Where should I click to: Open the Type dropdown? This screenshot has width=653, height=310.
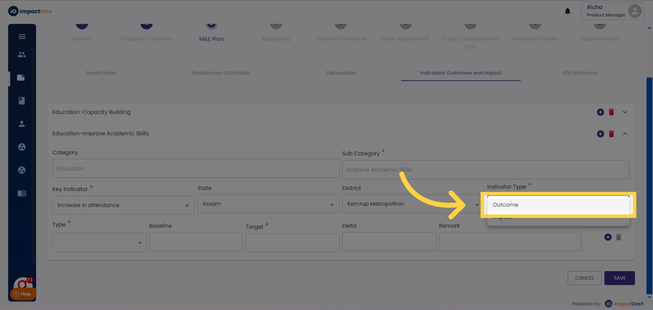point(99,242)
